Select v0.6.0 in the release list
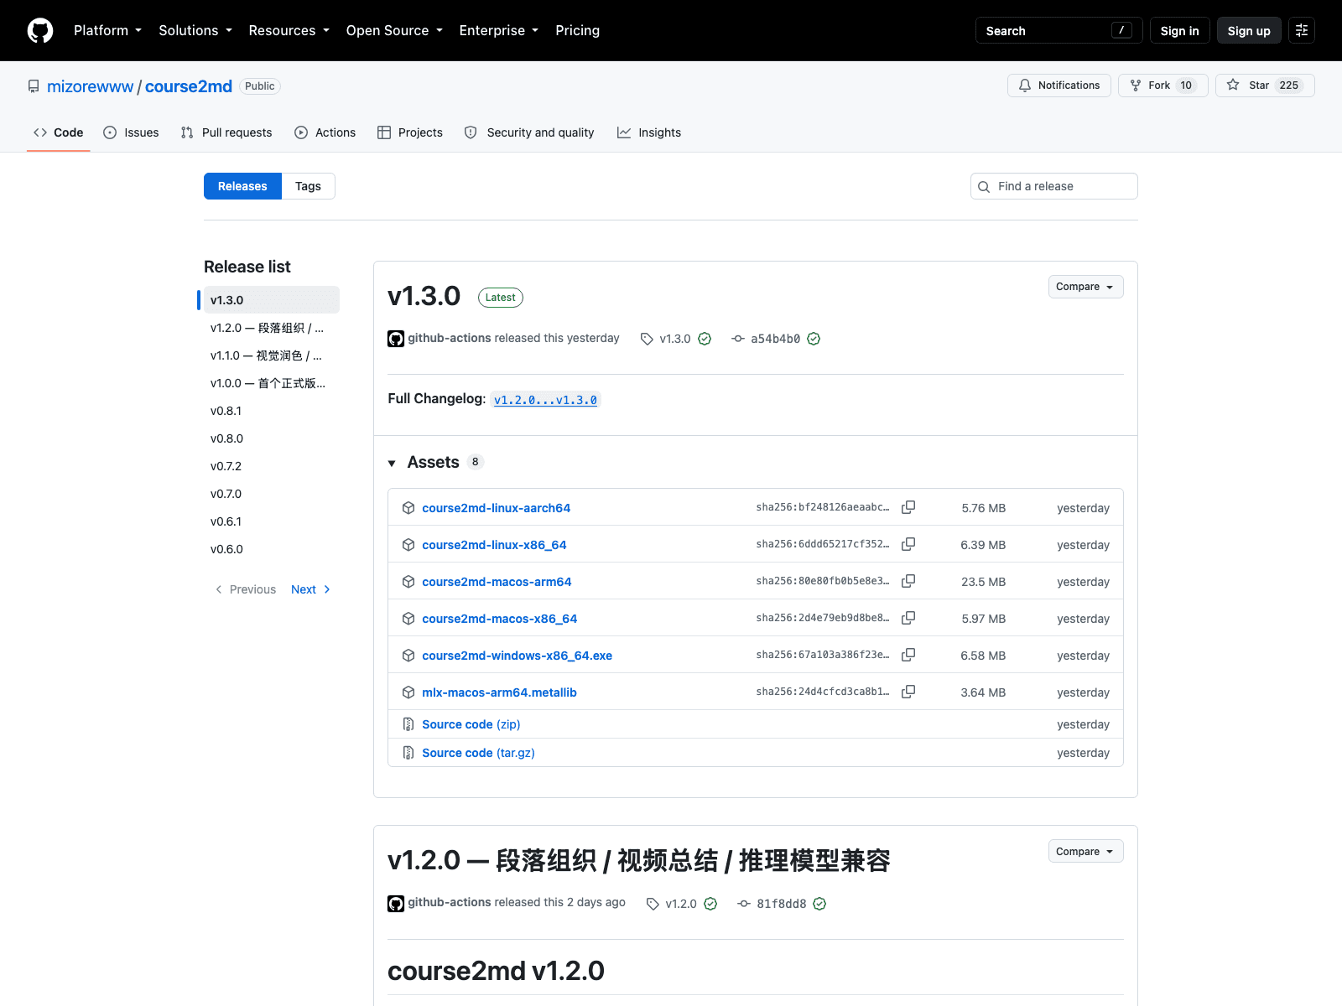This screenshot has height=1006, width=1342. tap(272, 549)
